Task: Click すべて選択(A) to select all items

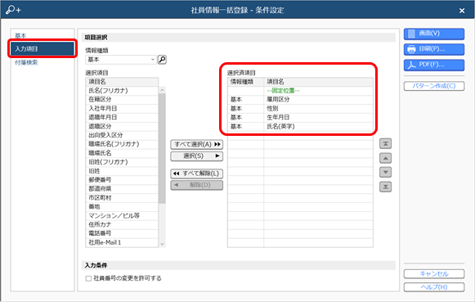Action: (x=196, y=144)
